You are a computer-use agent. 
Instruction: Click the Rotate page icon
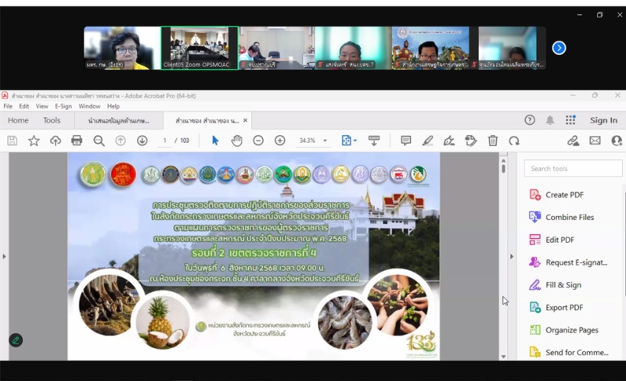point(514,141)
